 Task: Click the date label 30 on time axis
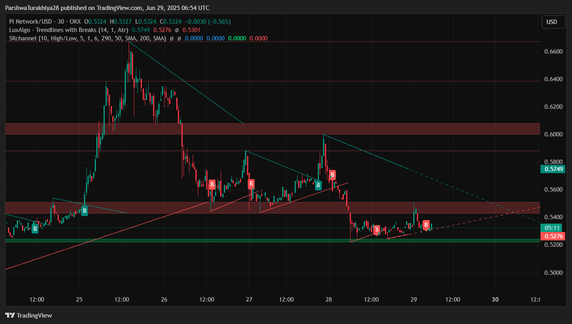click(x=495, y=300)
